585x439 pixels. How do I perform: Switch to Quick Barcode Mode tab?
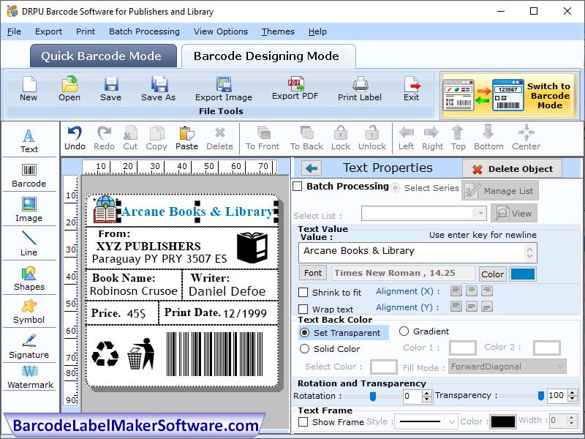click(x=103, y=56)
